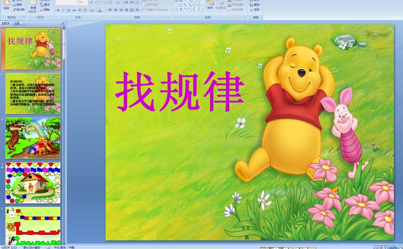Open the Shape Outline (形状轮廓) dropdown
The height and width of the screenshot is (249, 403).
point(236,5)
